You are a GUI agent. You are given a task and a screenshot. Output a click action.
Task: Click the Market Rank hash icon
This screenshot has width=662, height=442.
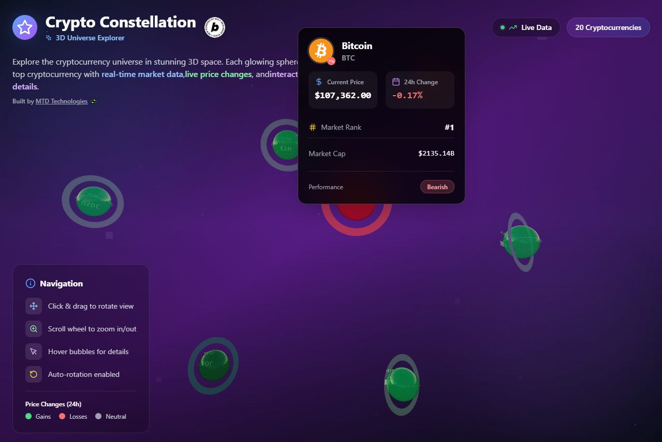tap(313, 127)
